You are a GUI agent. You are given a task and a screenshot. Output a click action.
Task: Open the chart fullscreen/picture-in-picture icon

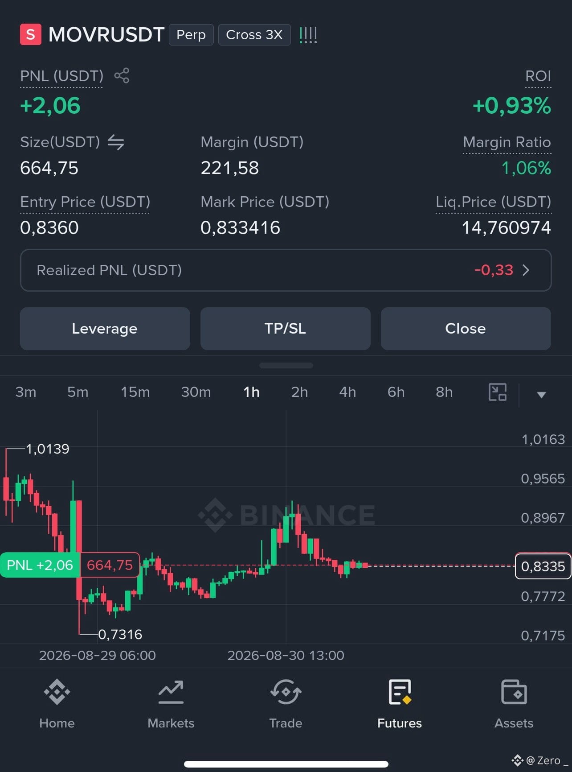pos(498,392)
